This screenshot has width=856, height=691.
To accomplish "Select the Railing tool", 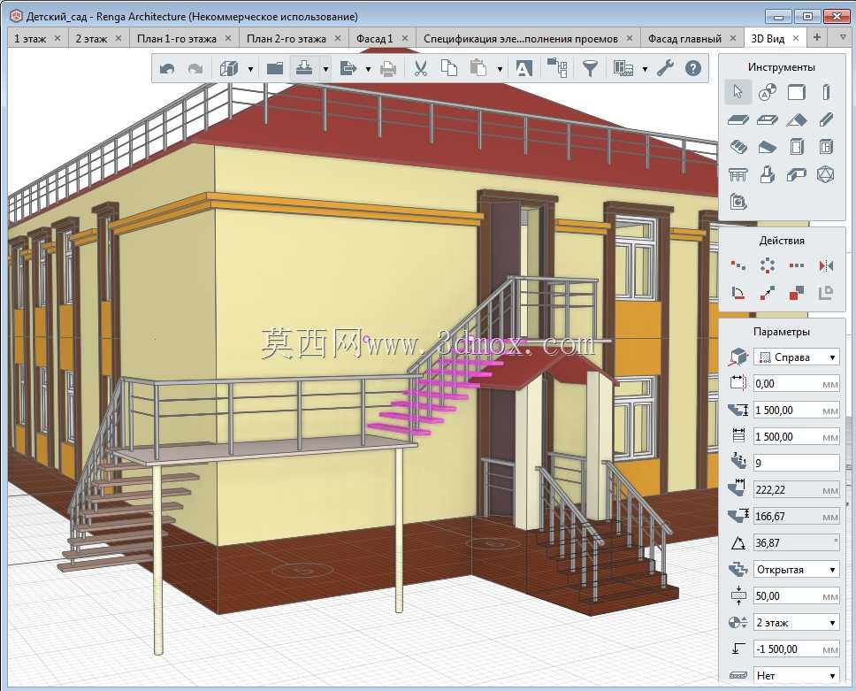I will [738, 175].
